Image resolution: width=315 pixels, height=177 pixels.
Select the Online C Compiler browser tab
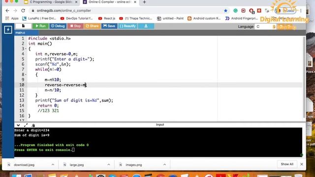pyautogui.click(x=109, y=2)
